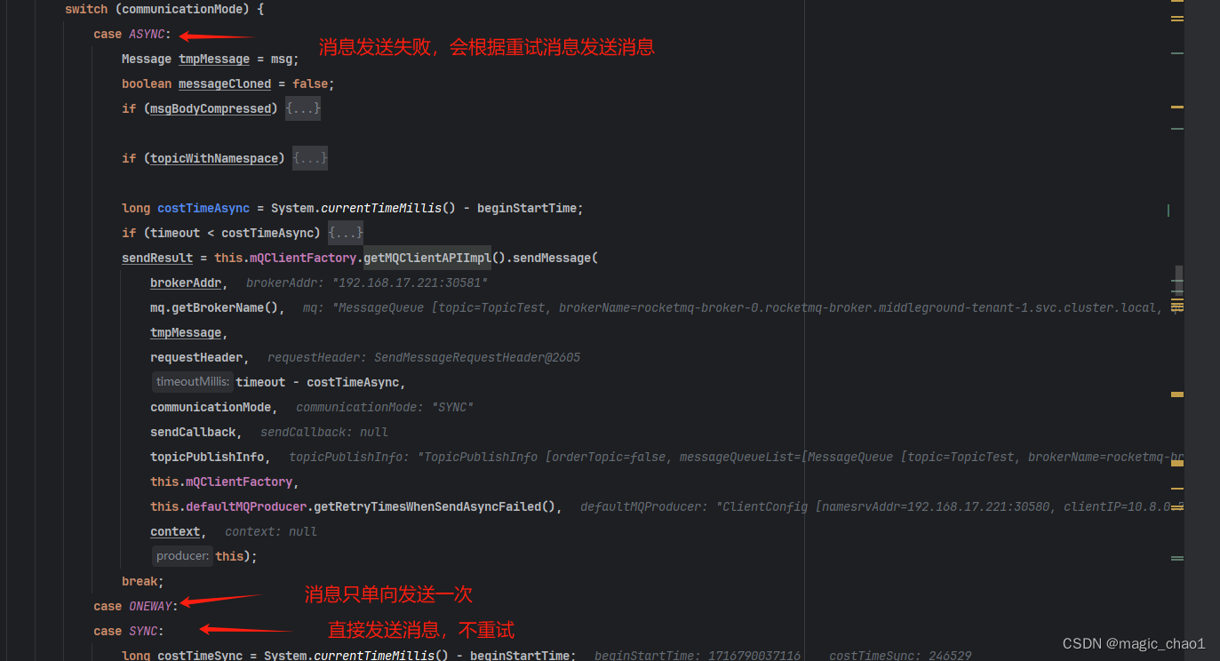Click the tmpMessage argument in sendMessage call

pos(186,332)
